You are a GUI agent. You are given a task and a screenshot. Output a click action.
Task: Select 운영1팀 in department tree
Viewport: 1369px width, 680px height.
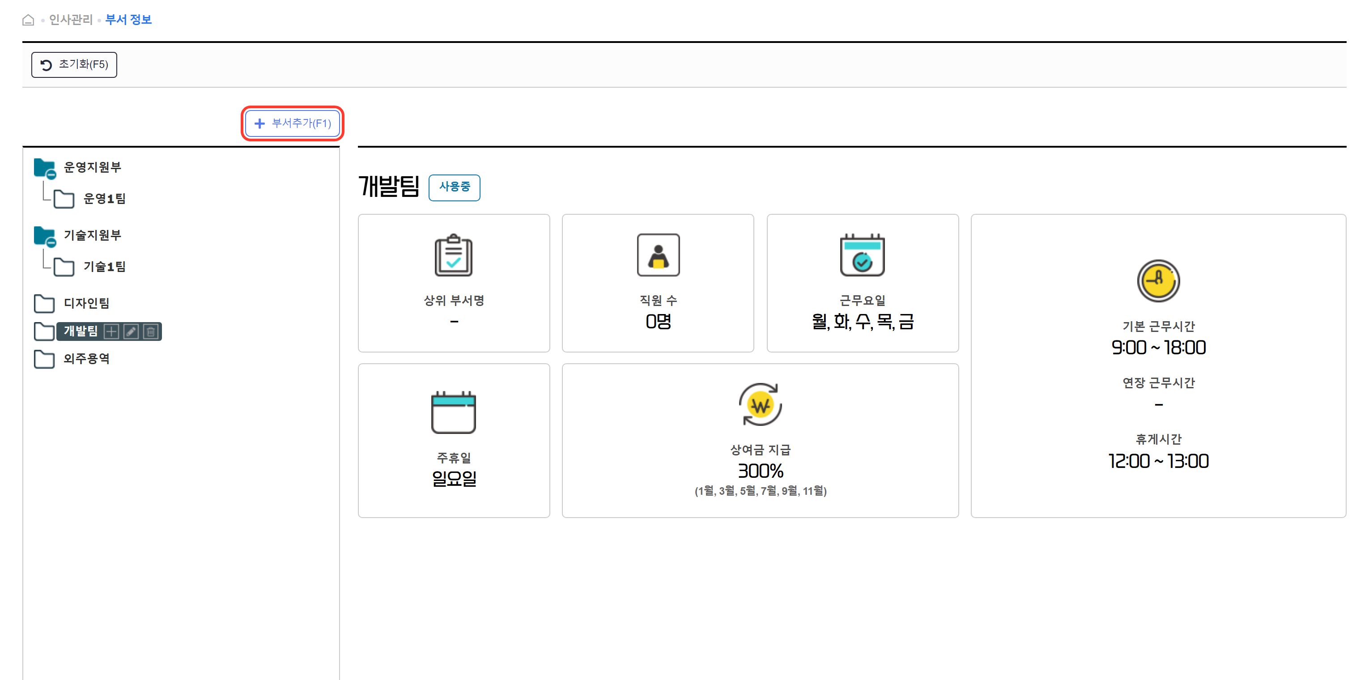[x=105, y=199]
